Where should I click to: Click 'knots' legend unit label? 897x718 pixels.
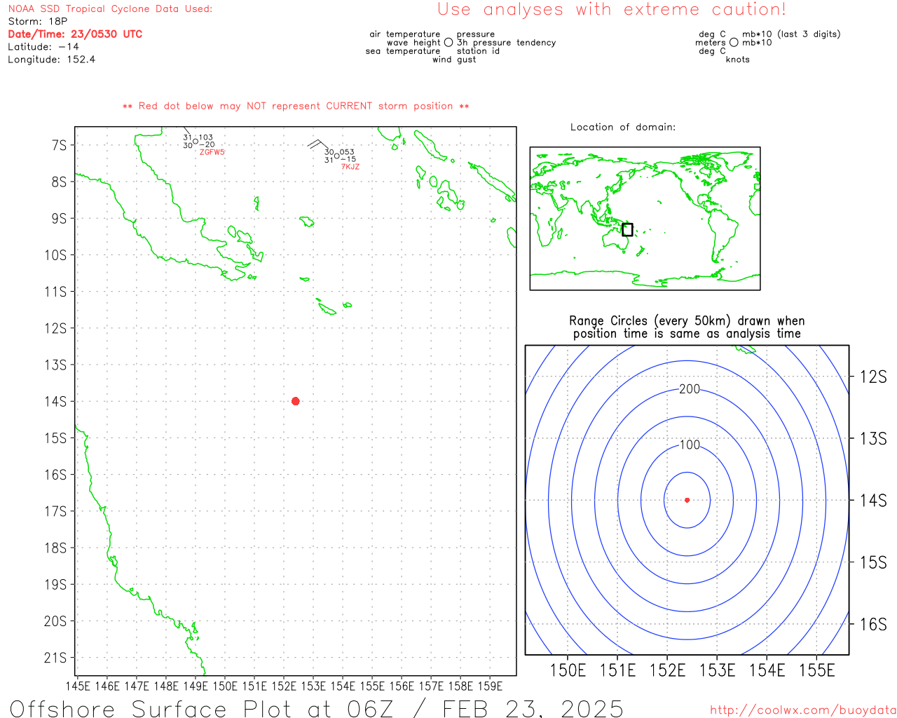click(738, 60)
